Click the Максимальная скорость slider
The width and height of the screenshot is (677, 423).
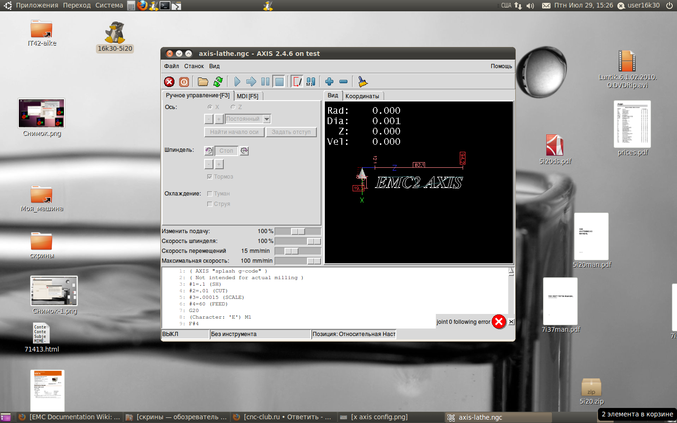(x=298, y=261)
